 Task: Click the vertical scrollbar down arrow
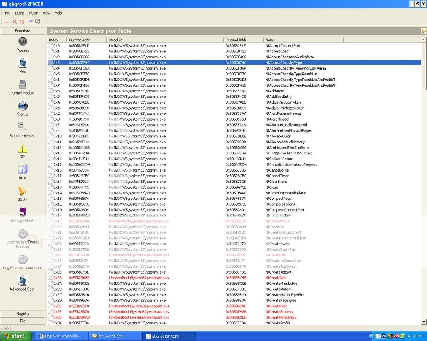(x=424, y=322)
